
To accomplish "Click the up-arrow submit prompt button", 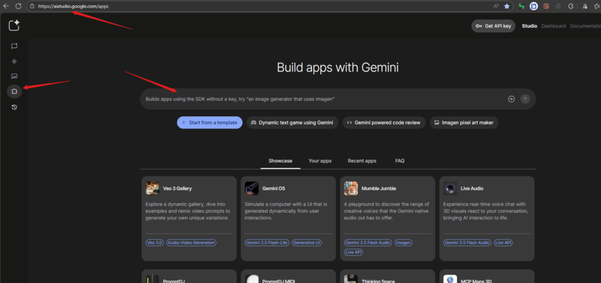I will (525, 99).
